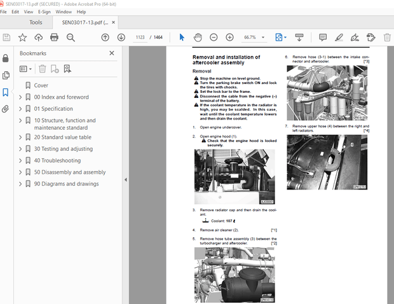Close the SEN03017-13.pdf tab

(113, 22)
